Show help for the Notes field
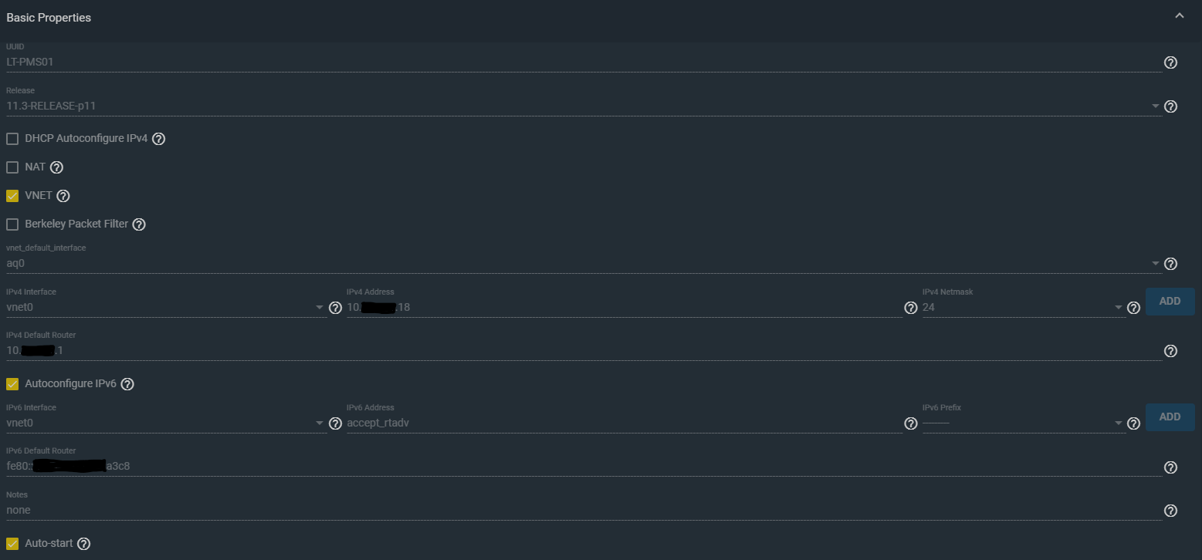 1170,511
